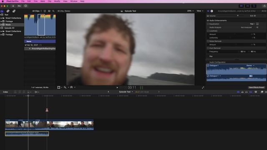Open the Photos and Audio sidebar
This screenshot has height=150, width=267.
click(8, 11)
